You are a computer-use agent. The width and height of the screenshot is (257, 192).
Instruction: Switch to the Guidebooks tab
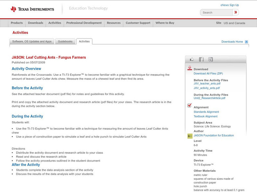coord(65,41)
